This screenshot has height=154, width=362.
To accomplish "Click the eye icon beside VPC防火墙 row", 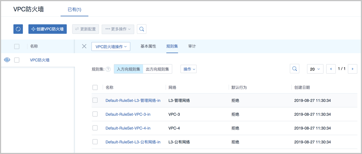I will tap(7, 60).
